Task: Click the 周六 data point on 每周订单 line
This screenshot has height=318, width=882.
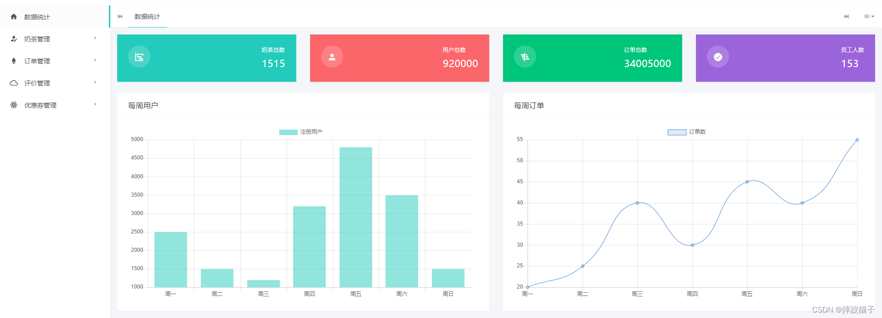Action: (802, 203)
